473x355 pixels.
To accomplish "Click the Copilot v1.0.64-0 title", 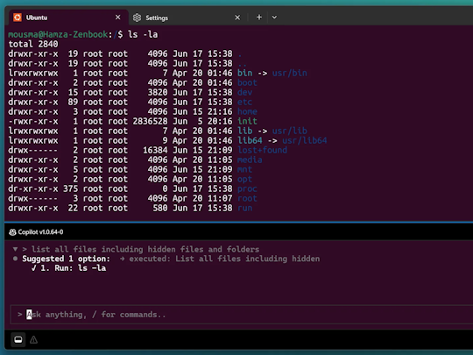I will pyautogui.click(x=40, y=232).
